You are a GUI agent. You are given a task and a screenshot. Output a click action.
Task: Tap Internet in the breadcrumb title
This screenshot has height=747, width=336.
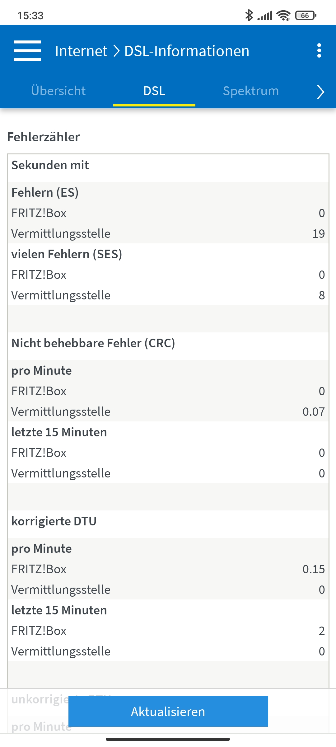pos(81,51)
